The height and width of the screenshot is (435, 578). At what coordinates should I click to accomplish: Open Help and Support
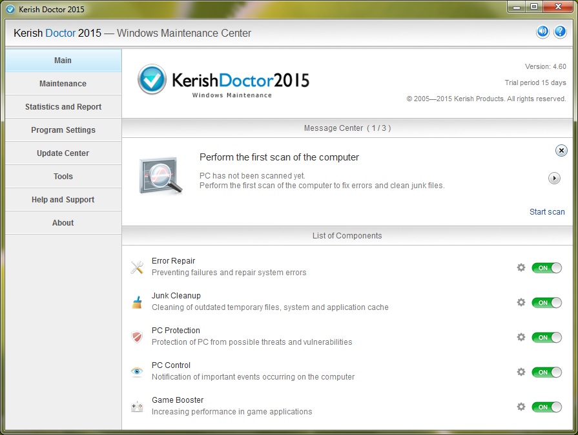(63, 199)
